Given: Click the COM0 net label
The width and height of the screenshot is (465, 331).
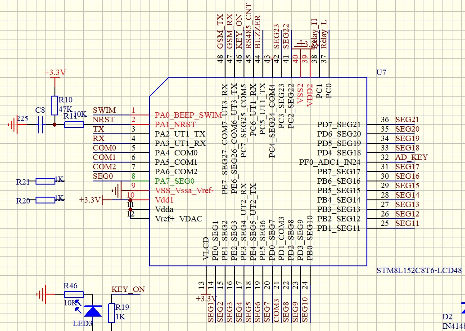Looking at the screenshot, I should [x=104, y=148].
